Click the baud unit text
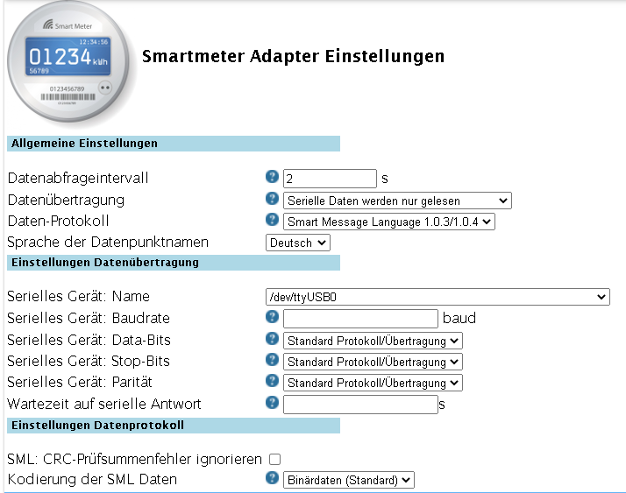The image size is (626, 493). coord(459,318)
